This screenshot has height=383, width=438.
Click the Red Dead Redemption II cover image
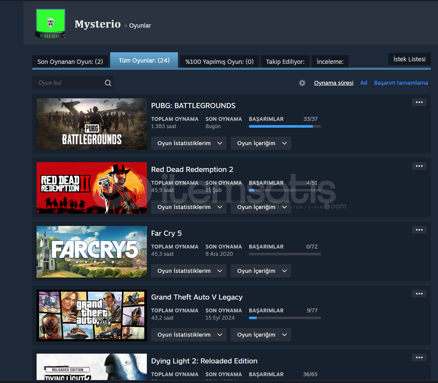pyautogui.click(x=92, y=188)
